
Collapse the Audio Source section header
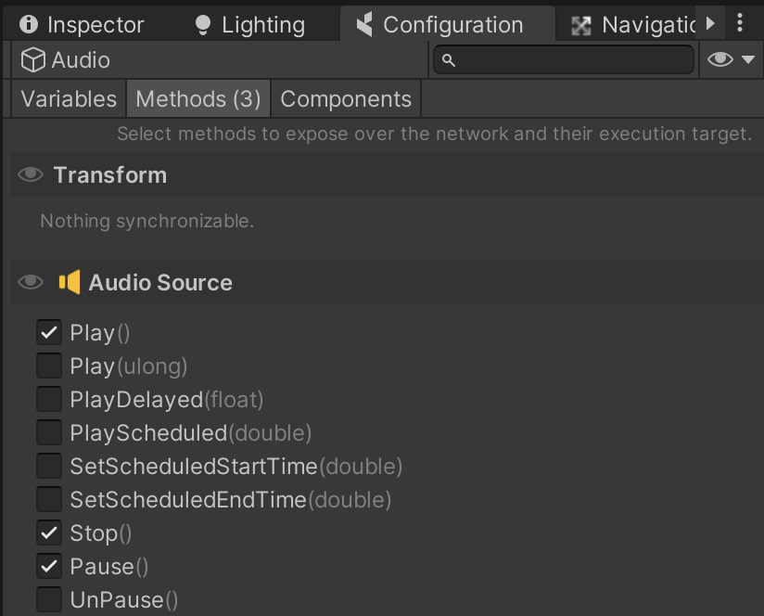pos(160,282)
